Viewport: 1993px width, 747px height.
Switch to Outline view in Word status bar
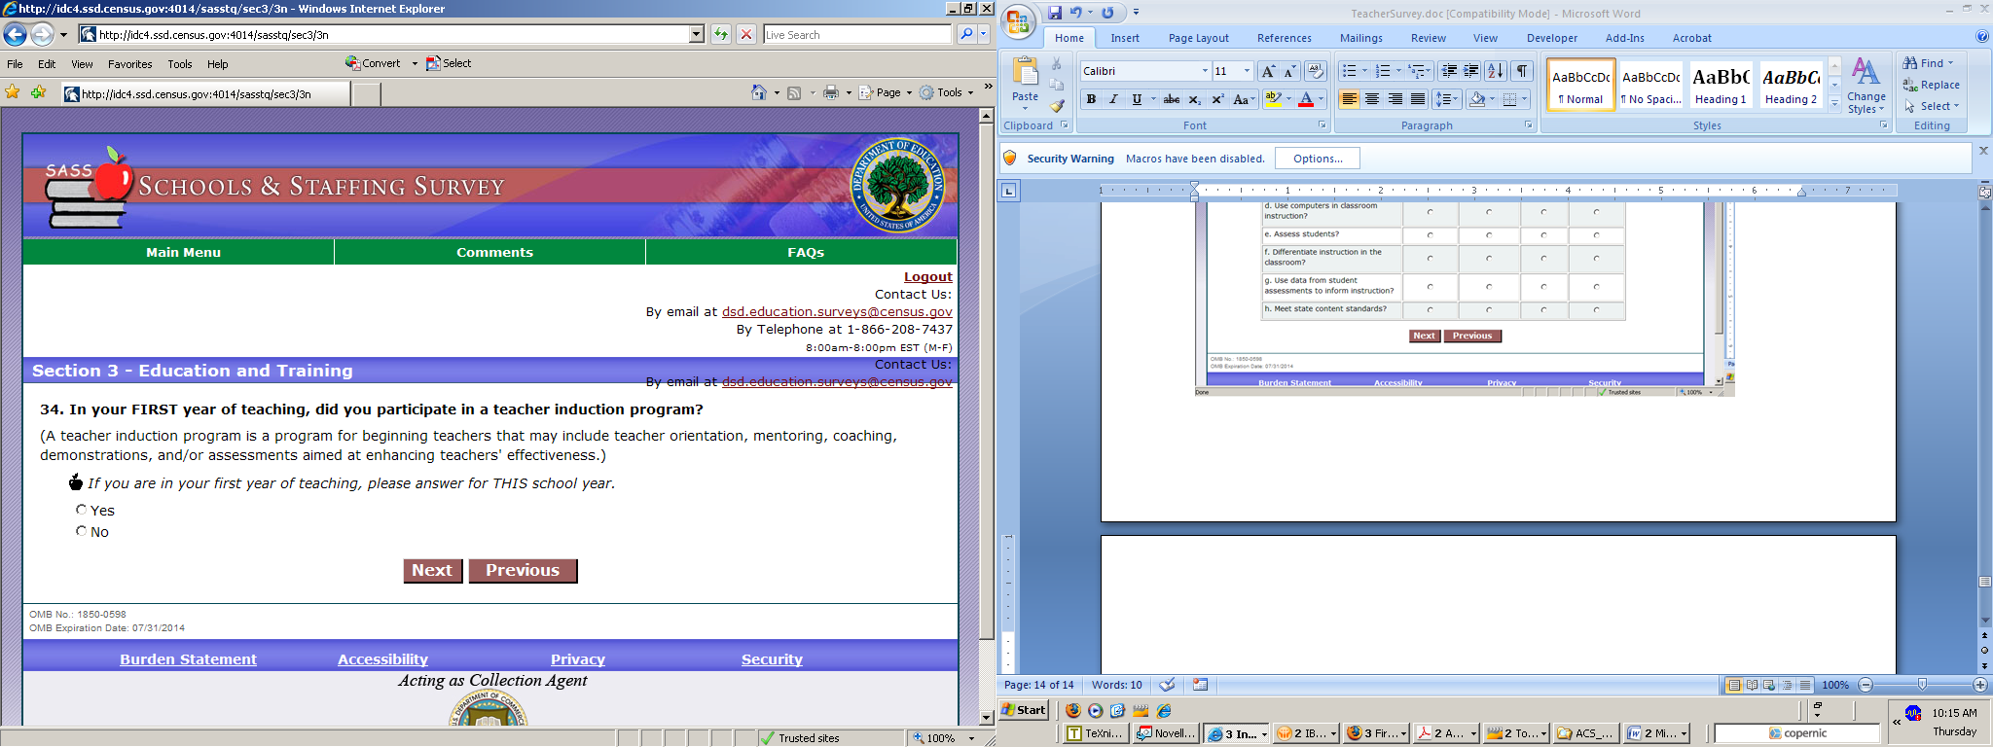click(1788, 685)
